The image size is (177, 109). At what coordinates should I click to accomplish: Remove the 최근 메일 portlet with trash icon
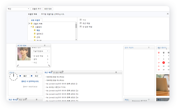pyautogui.click(x=116, y=72)
